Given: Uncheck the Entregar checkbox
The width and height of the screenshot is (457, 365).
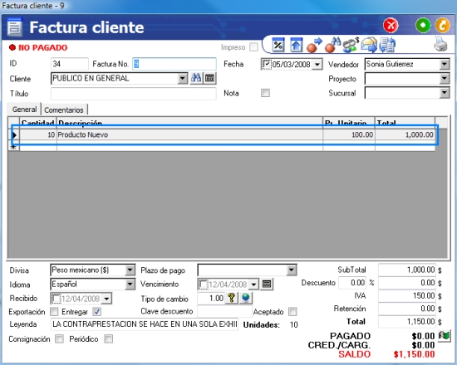Looking at the screenshot, I should [x=96, y=312].
